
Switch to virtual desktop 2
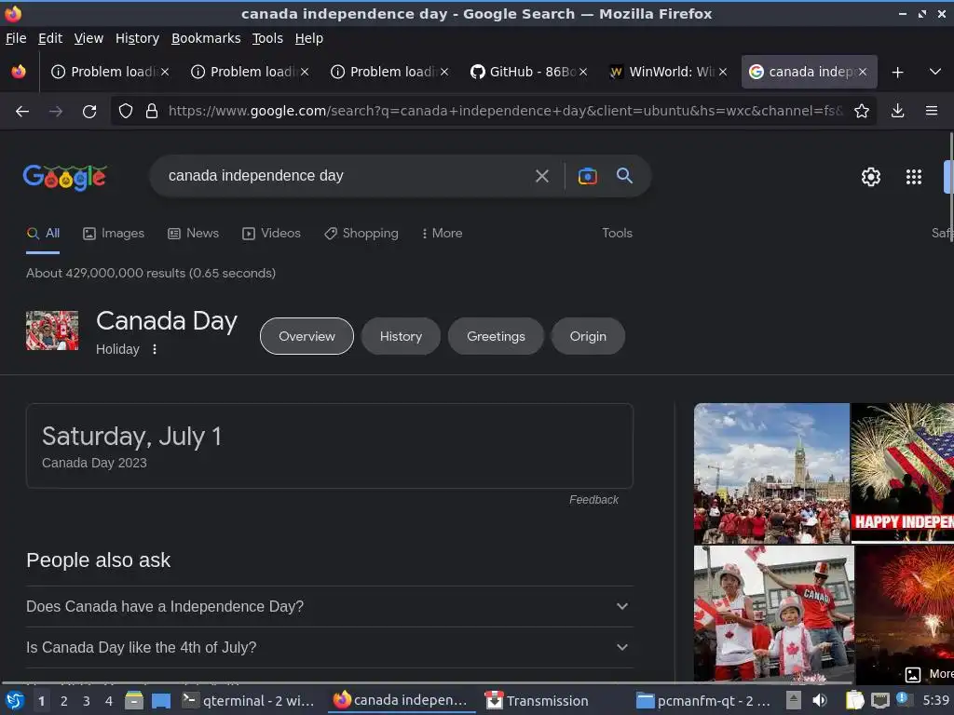pos(64,701)
